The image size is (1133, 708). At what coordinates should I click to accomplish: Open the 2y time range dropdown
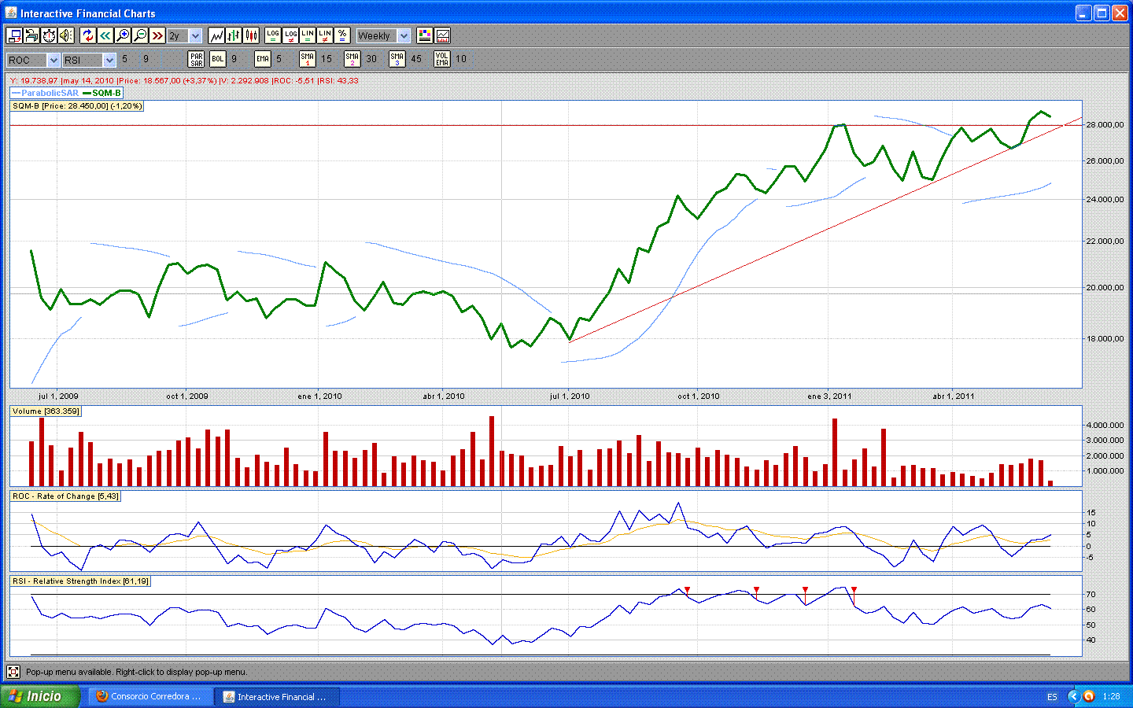point(195,36)
